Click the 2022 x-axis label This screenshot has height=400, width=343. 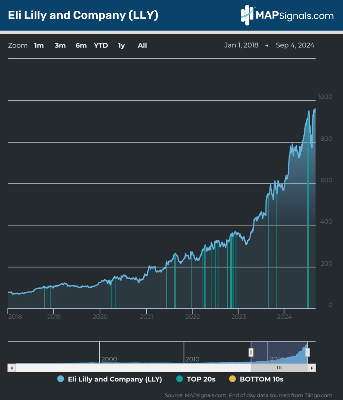tap(192, 316)
